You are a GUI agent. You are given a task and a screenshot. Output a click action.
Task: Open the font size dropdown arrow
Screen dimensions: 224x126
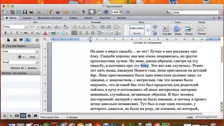(x=37, y=27)
